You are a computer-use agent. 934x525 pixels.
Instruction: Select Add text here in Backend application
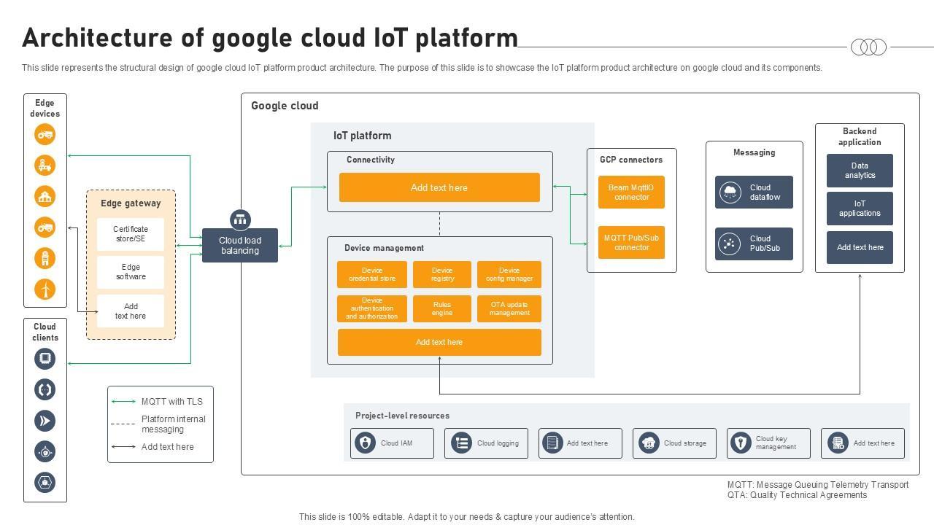[x=860, y=247]
